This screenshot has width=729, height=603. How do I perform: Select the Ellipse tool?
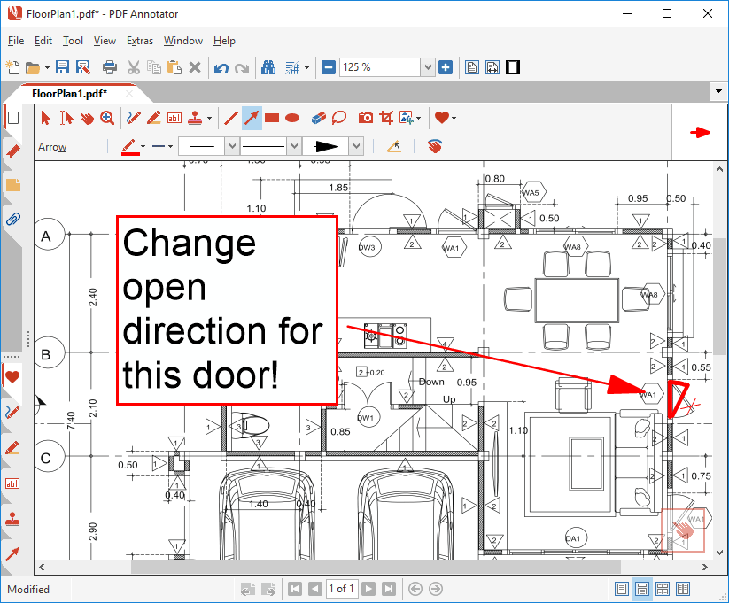tap(292, 118)
